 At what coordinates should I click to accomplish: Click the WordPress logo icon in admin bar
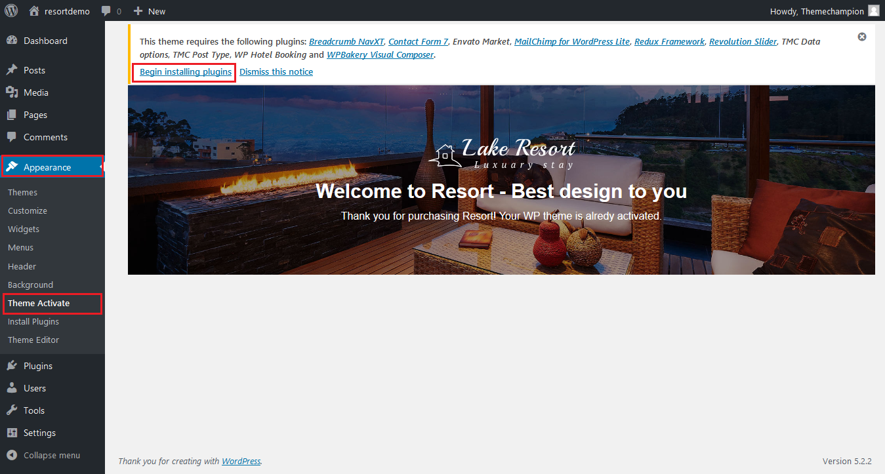13,11
